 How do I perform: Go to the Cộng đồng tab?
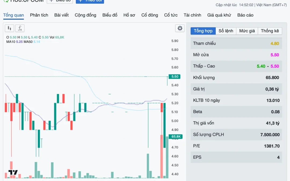(85, 15)
